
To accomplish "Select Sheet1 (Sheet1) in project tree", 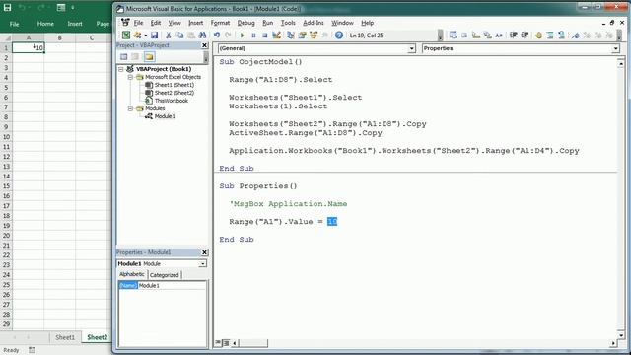I will (x=174, y=85).
